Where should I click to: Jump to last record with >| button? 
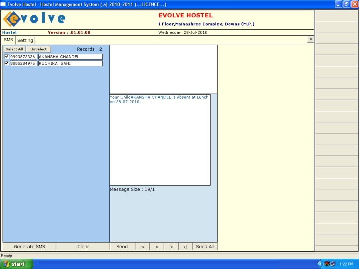185,247
